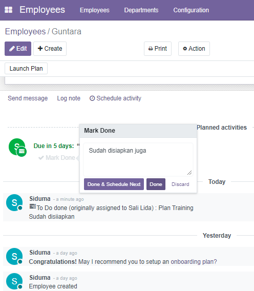The image size is (254, 291).
Task: Click the feedback text area in Mark Done
Action: tap(138, 159)
